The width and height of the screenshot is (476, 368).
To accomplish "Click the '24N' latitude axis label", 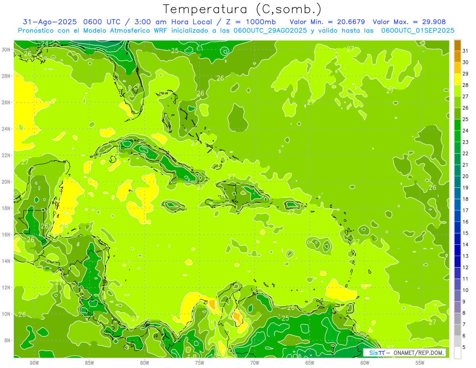I will [7, 129].
